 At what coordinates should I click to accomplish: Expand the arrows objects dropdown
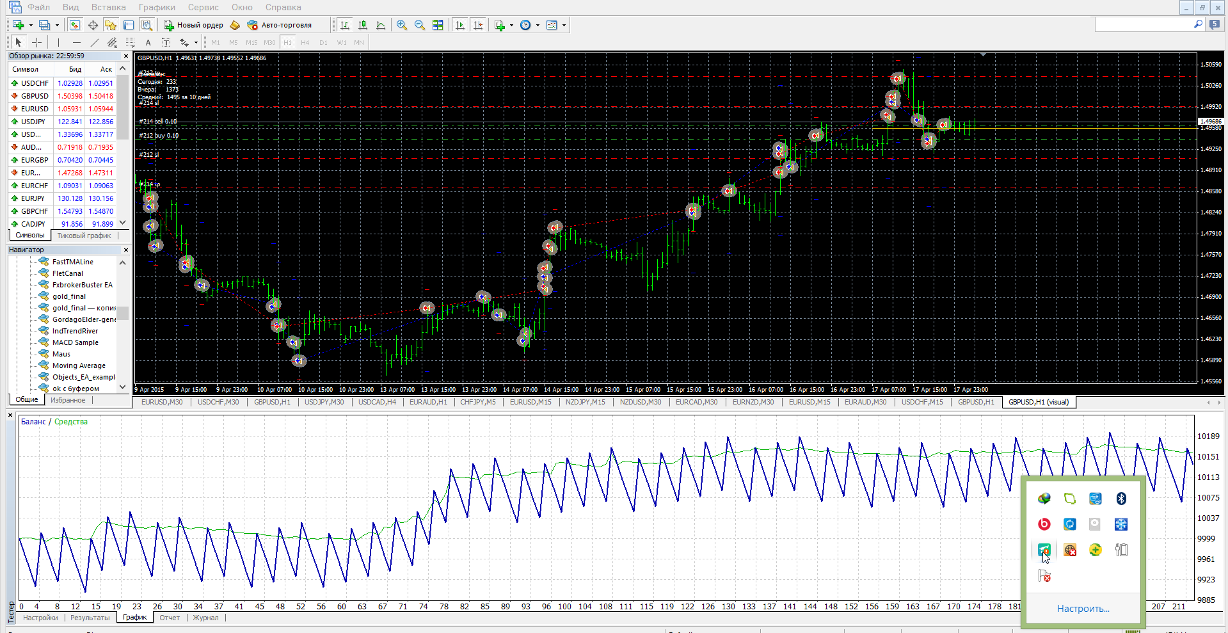click(x=196, y=43)
